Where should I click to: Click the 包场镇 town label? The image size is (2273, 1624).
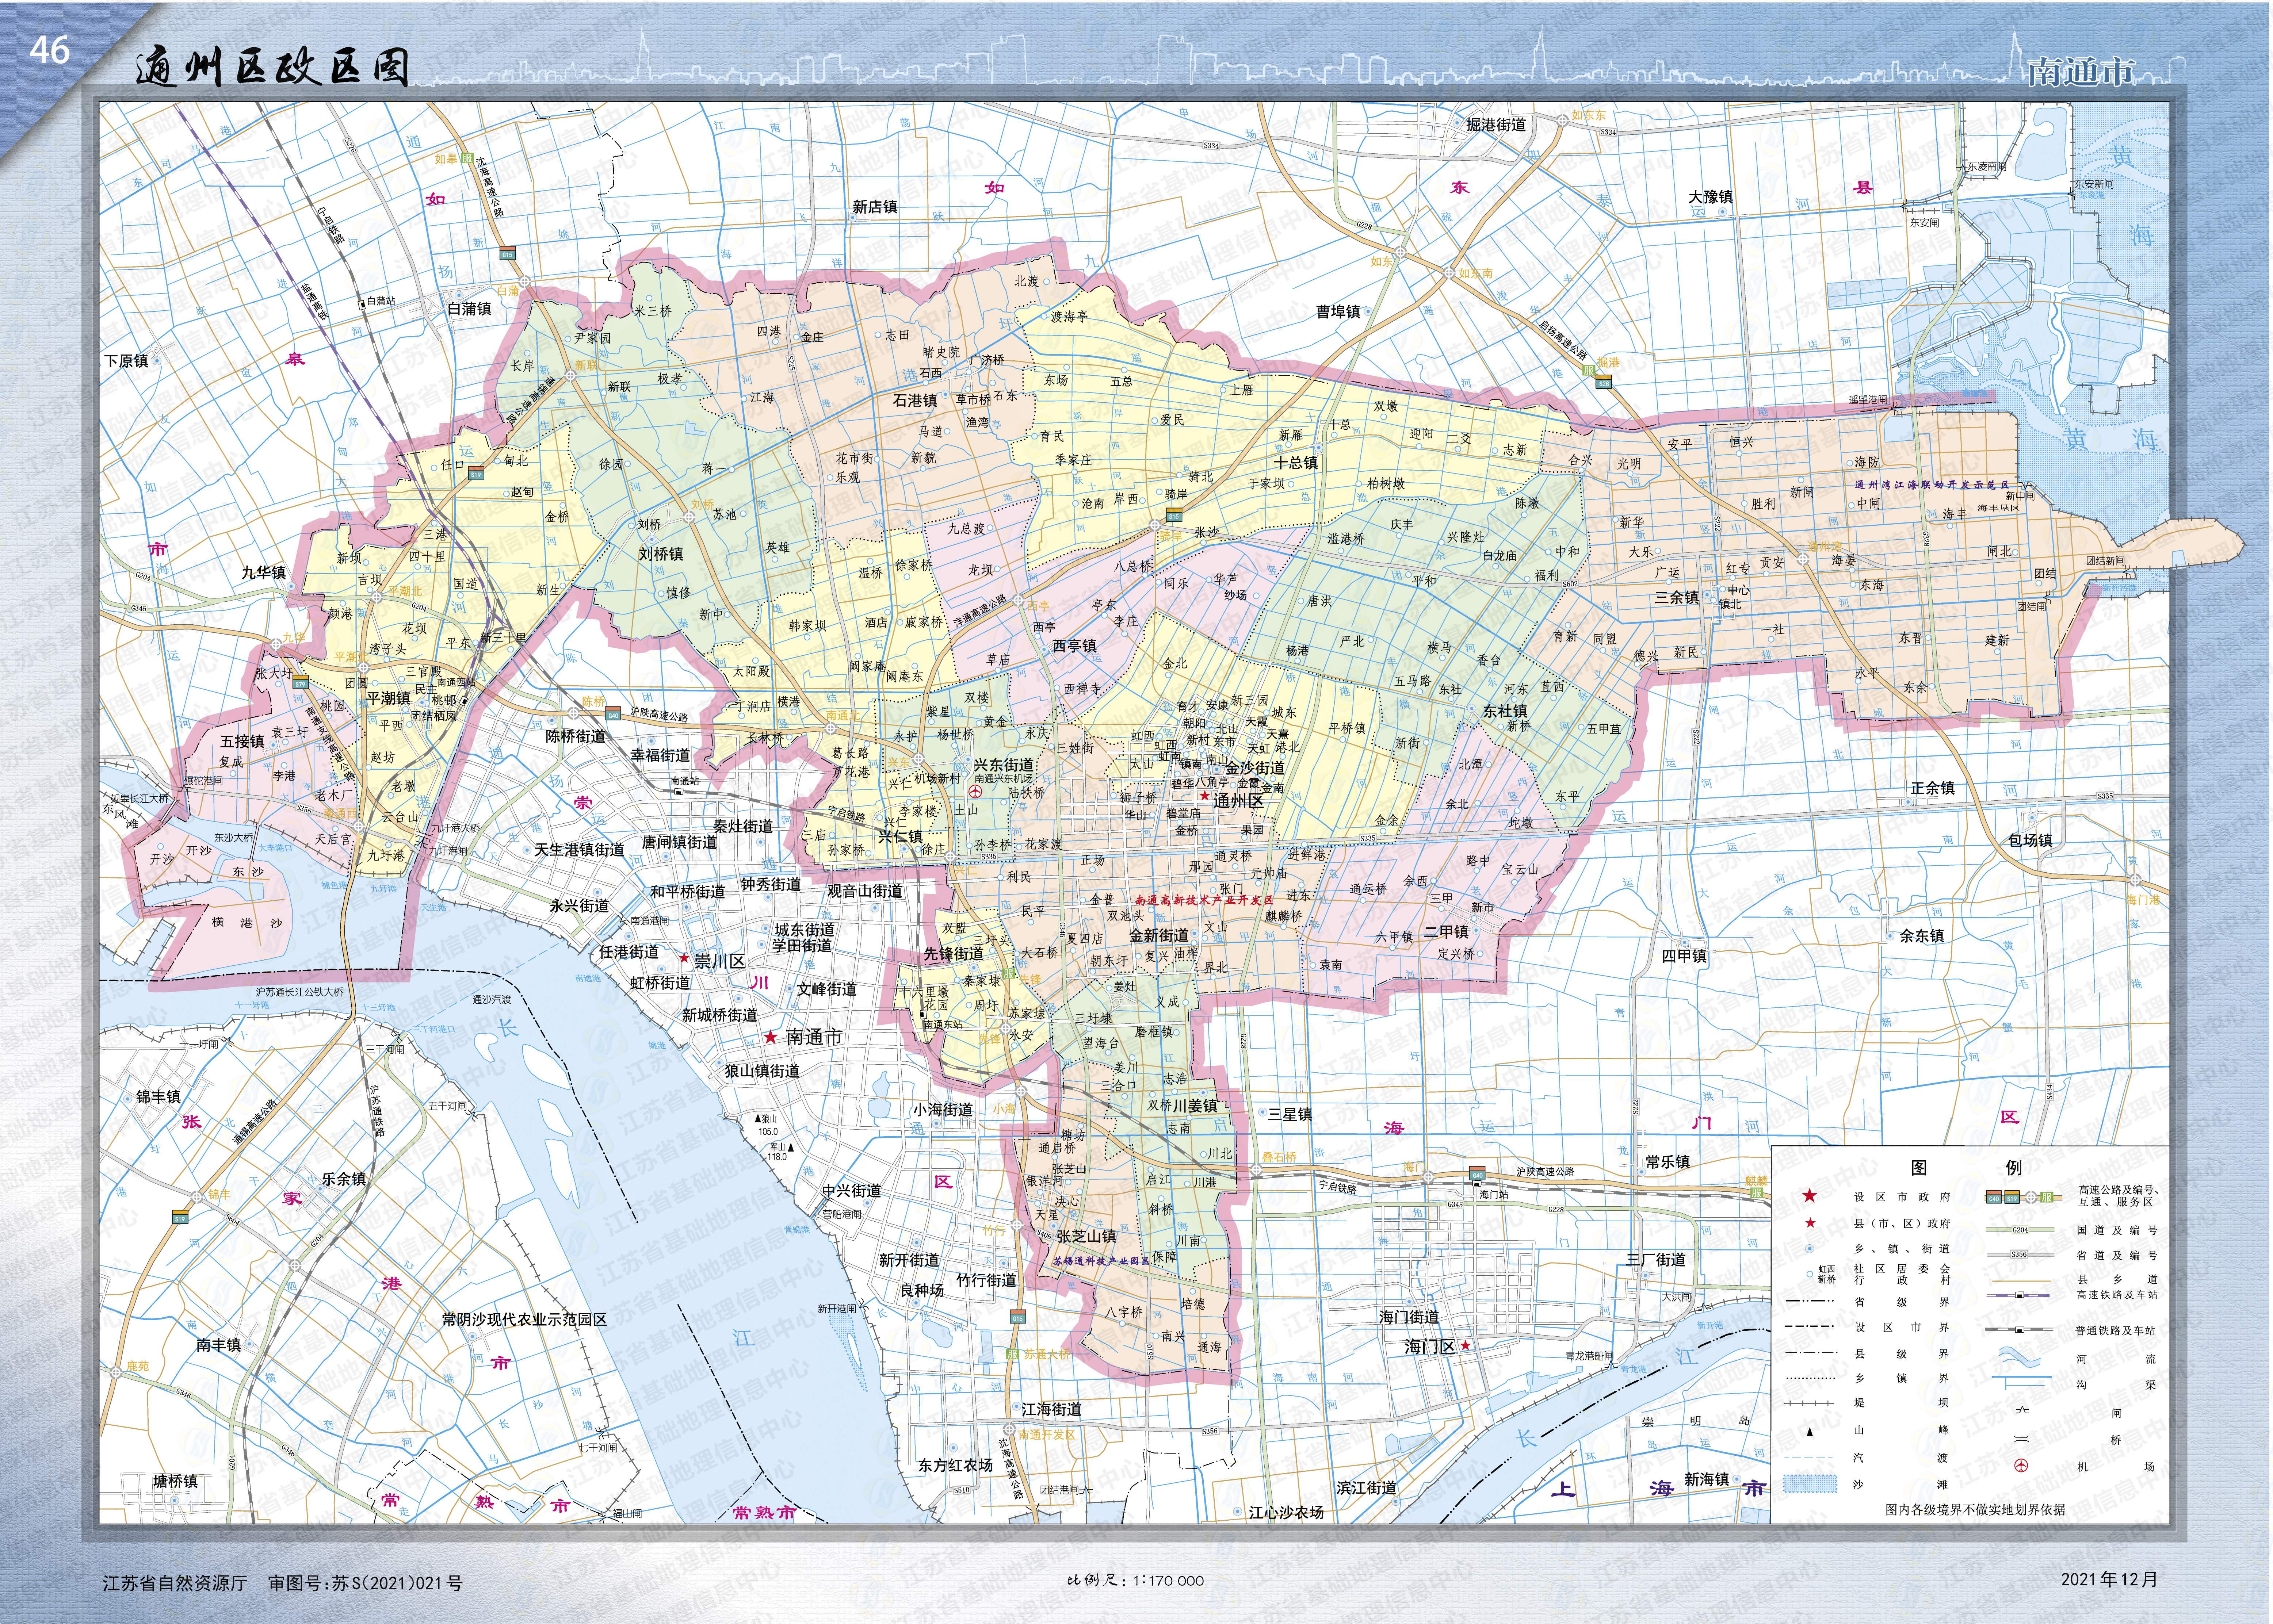pyautogui.click(x=2030, y=840)
